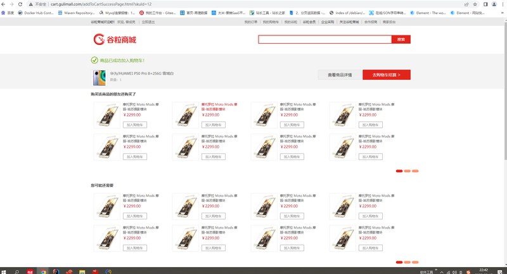Open 关注谷粒商城 in the top navigation
Screen dimensions: 507x274
349,22
